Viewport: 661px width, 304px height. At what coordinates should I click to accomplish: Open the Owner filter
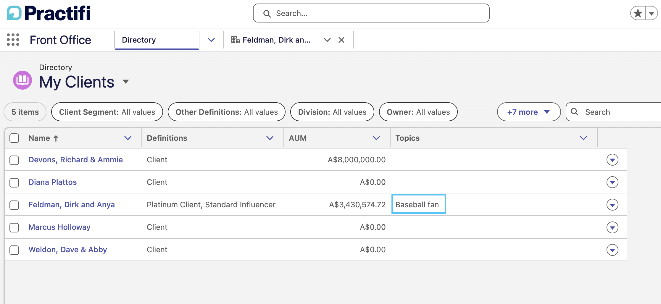(418, 112)
